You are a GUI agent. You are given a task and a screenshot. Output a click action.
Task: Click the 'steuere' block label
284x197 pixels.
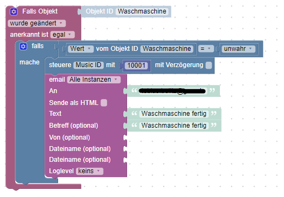click(x=60, y=65)
